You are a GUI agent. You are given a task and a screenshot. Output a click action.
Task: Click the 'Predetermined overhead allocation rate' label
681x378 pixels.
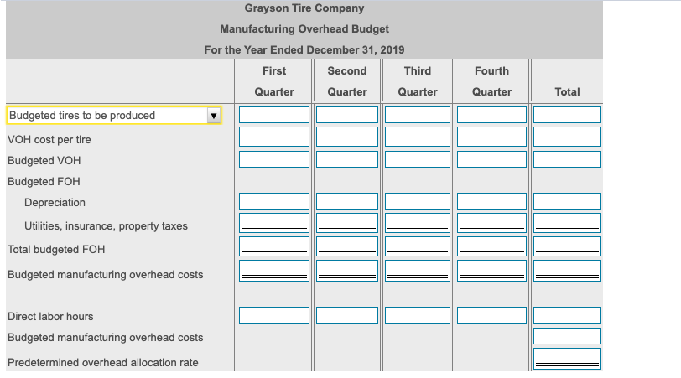[x=103, y=362]
